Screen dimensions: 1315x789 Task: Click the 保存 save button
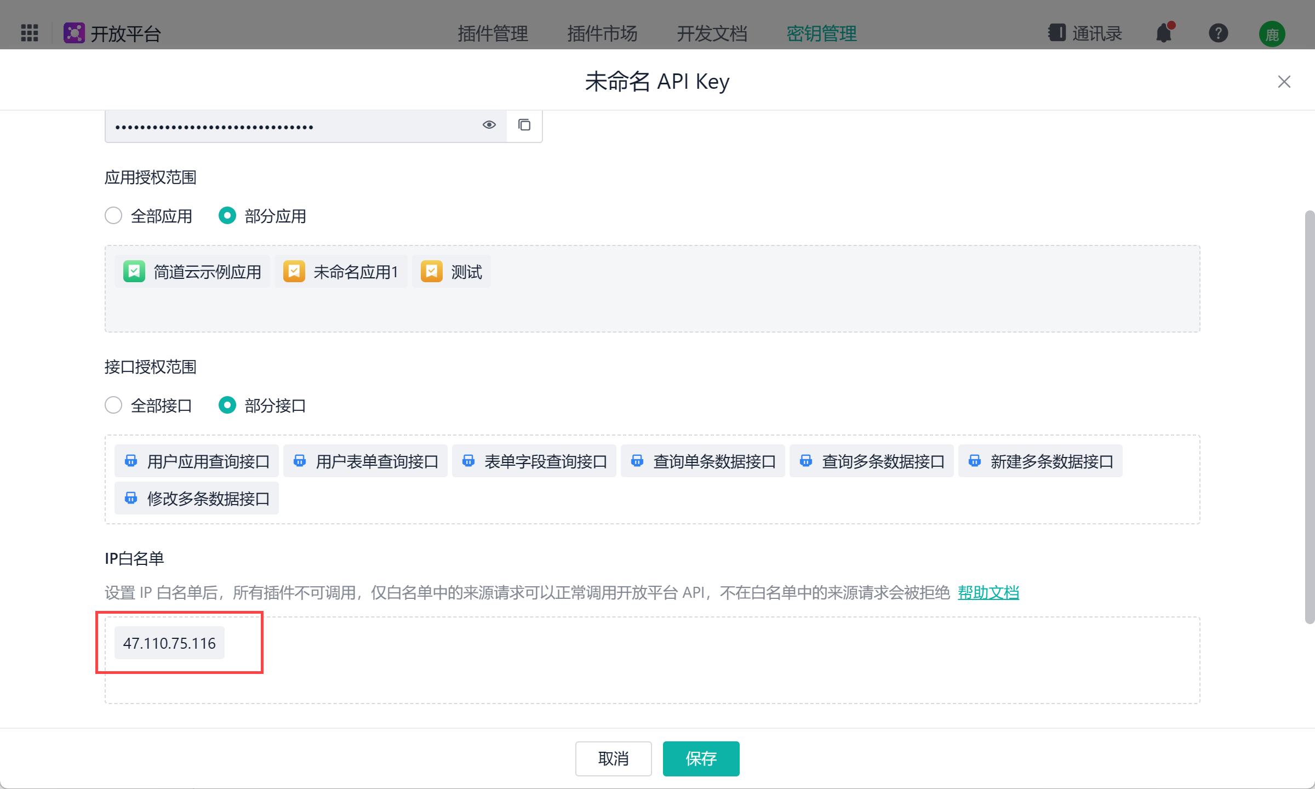tap(701, 758)
